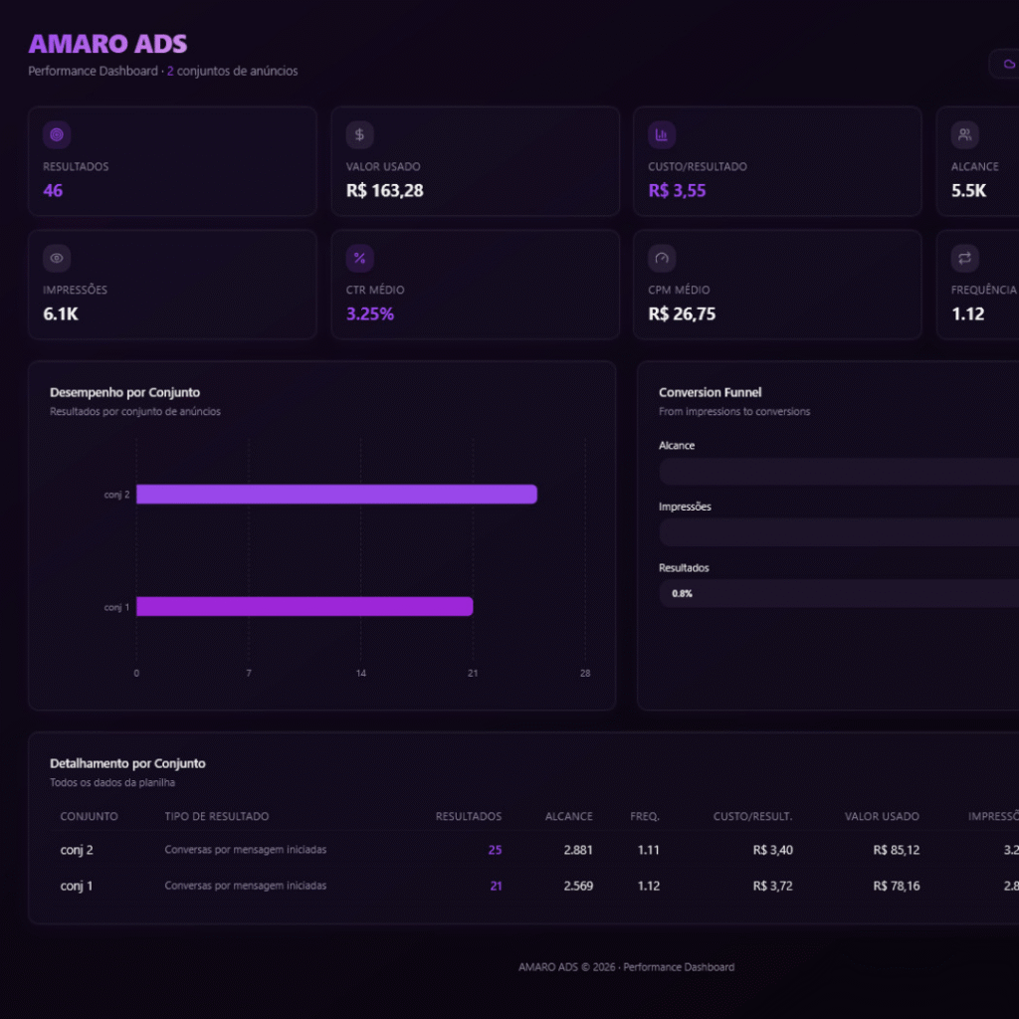Screen dimensions: 1019x1019
Task: Click the target icon on Resultados card
Action: (x=57, y=135)
